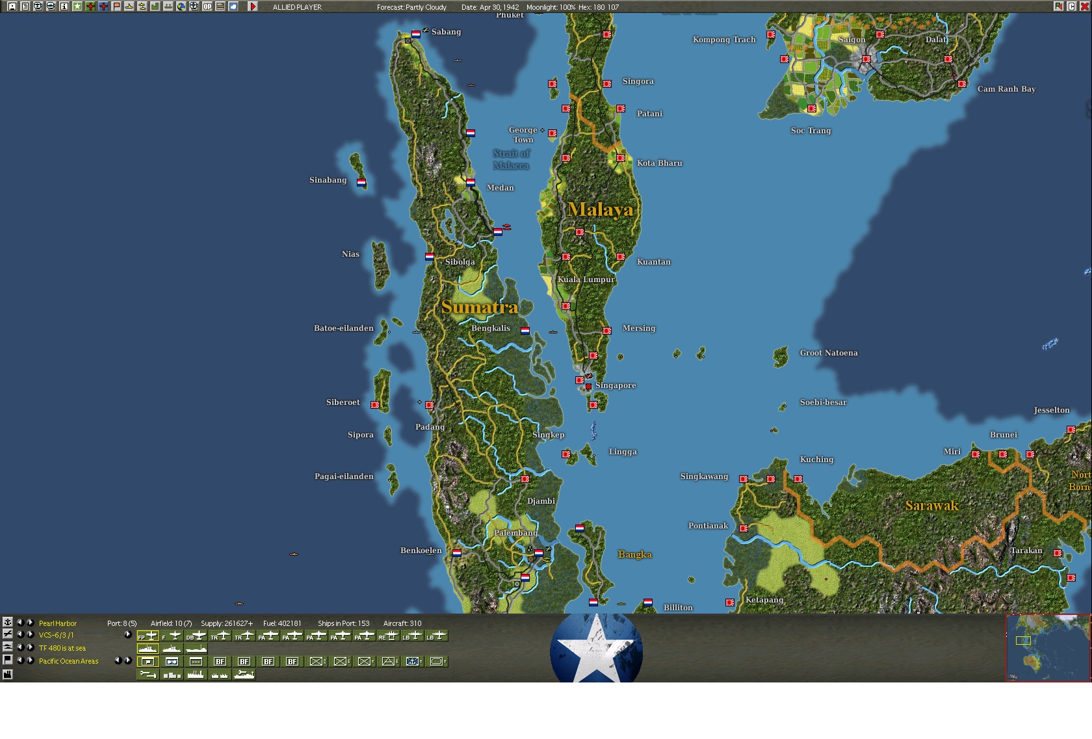Click the green factory toolbar icon
The height and width of the screenshot is (739, 1092).
[x=155, y=6]
